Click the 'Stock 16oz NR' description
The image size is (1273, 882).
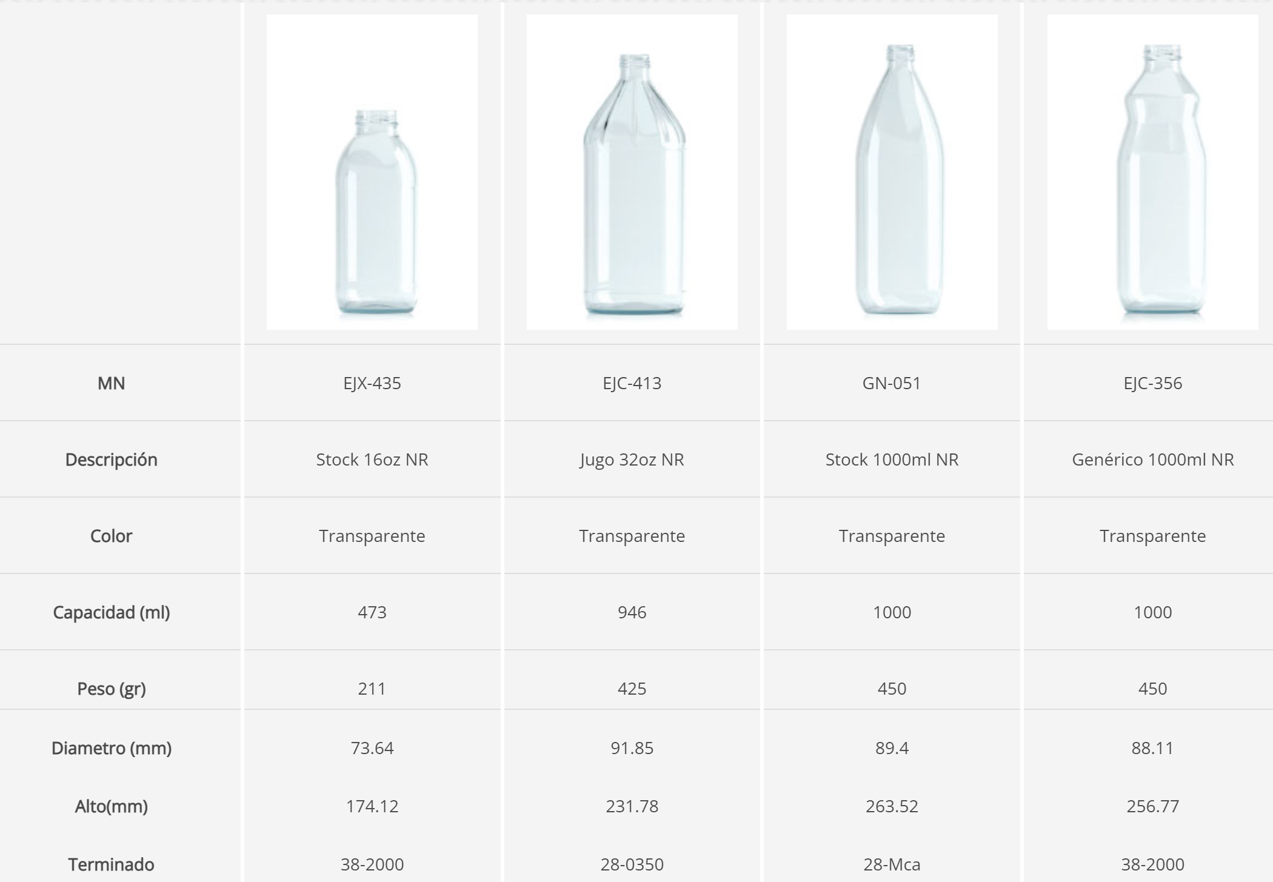tap(372, 459)
